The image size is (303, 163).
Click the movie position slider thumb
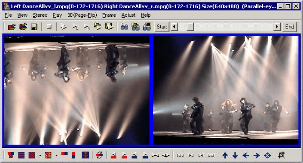click(x=190, y=27)
